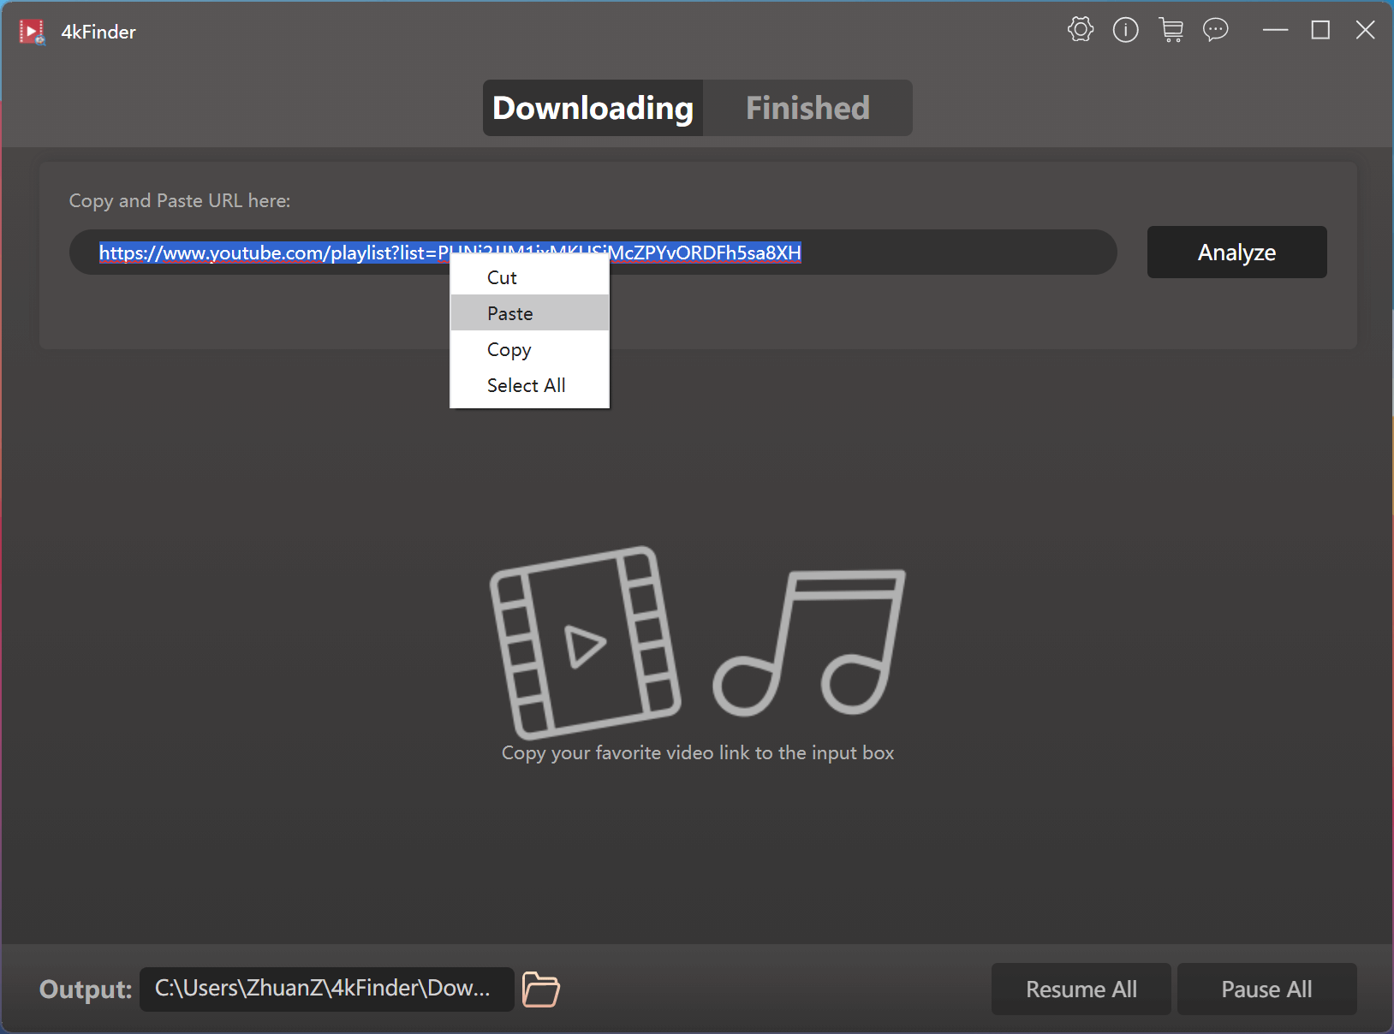Click the 4kFinder app logo icon
The height and width of the screenshot is (1034, 1394).
click(x=32, y=31)
